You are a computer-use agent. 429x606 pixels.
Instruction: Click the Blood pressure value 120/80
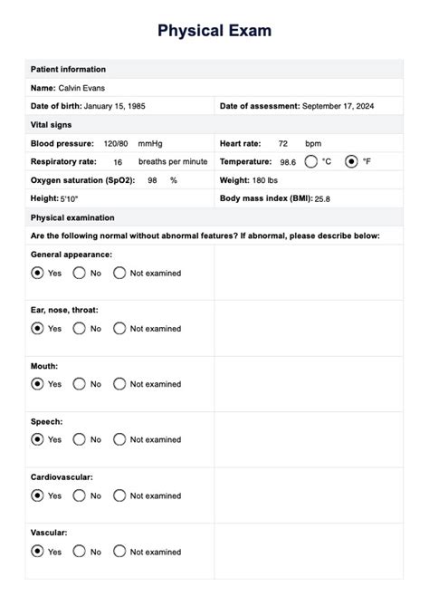tap(116, 143)
